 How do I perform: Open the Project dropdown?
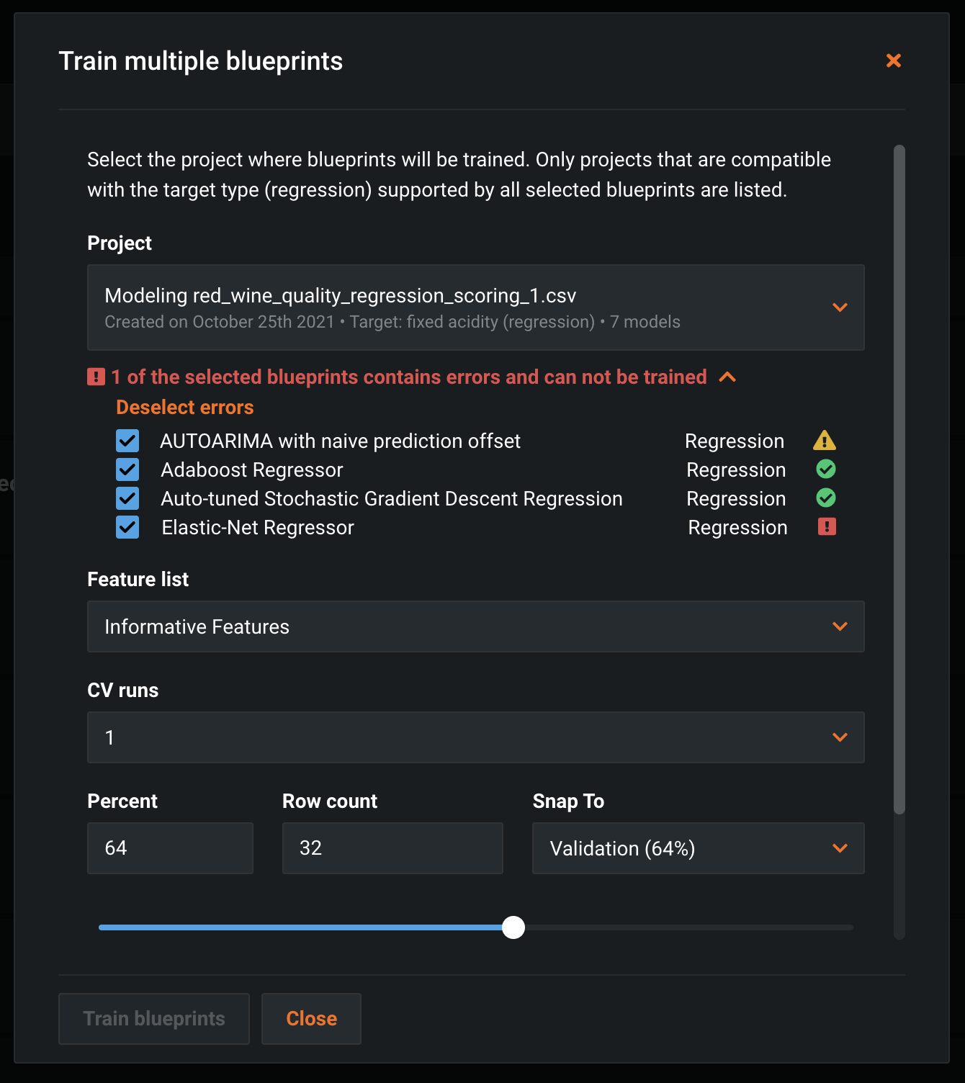(x=475, y=307)
